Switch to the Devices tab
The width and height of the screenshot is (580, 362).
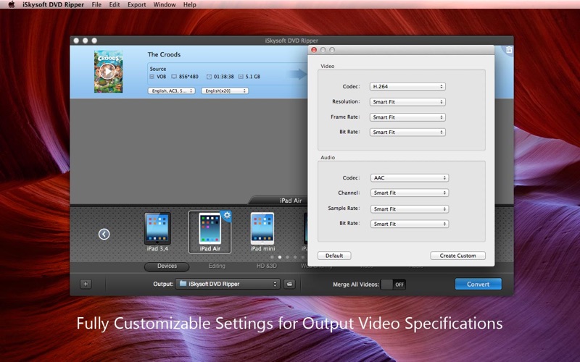167,266
